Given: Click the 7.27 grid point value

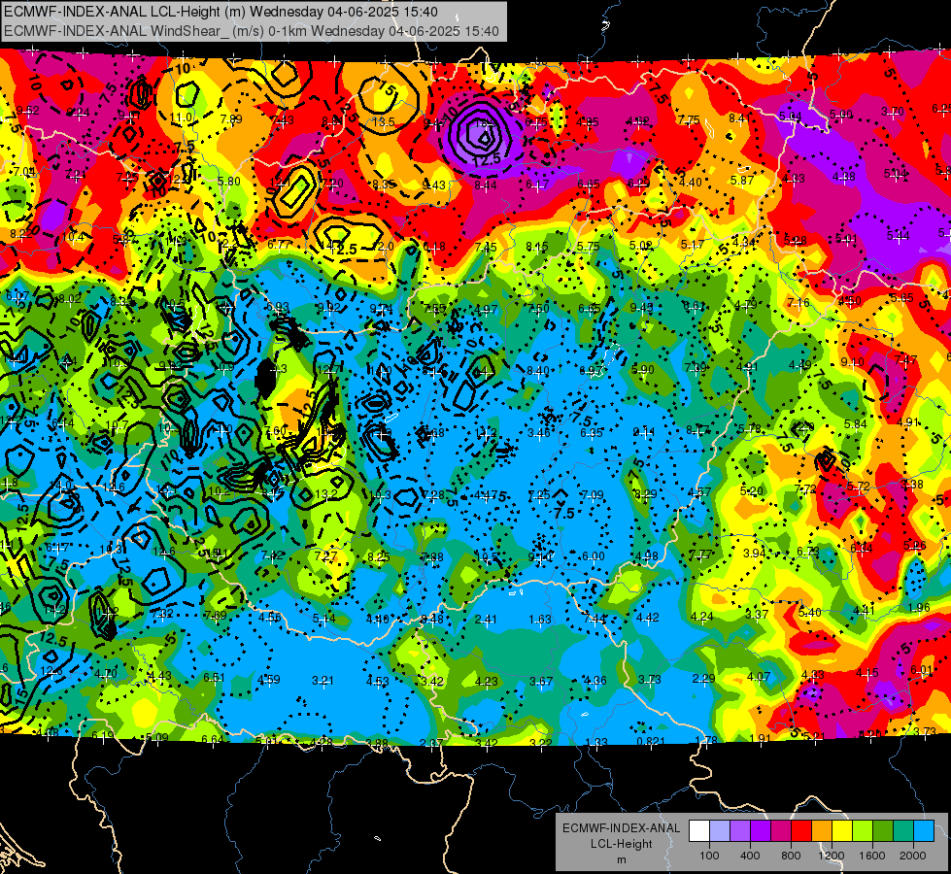Looking at the screenshot, I should tap(325, 556).
